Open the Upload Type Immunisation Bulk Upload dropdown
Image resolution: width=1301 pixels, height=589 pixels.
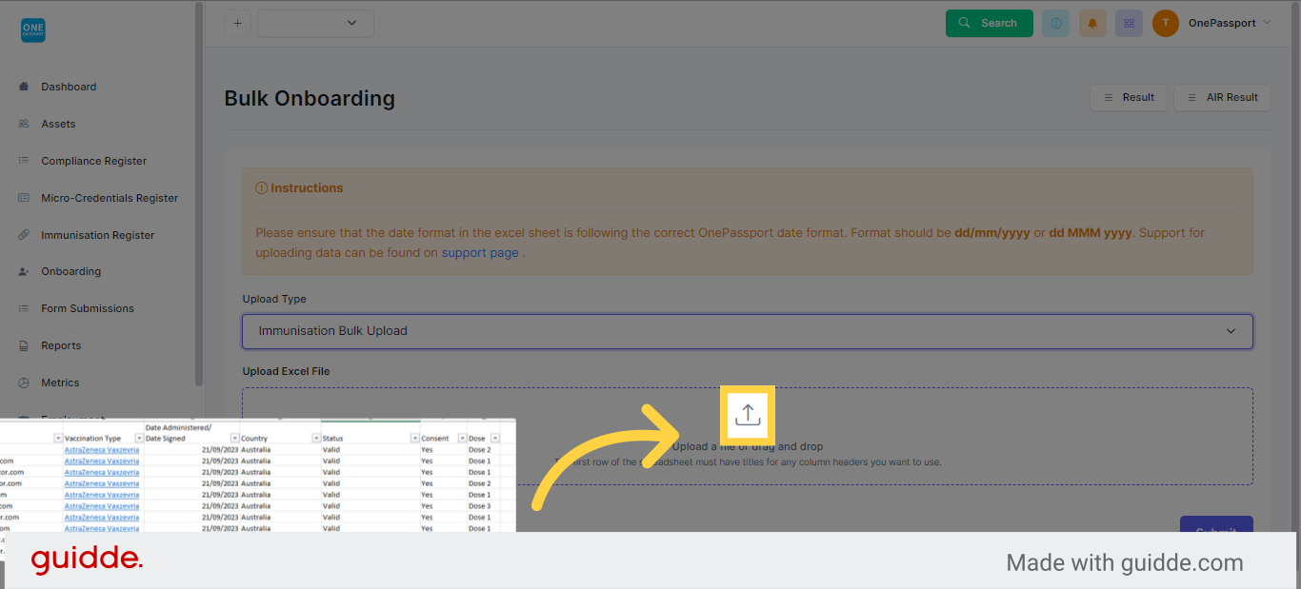[x=748, y=331]
